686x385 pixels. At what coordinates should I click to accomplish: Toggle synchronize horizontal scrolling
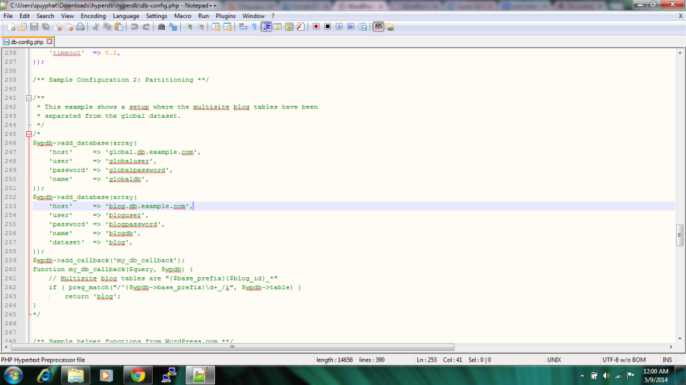(228, 27)
